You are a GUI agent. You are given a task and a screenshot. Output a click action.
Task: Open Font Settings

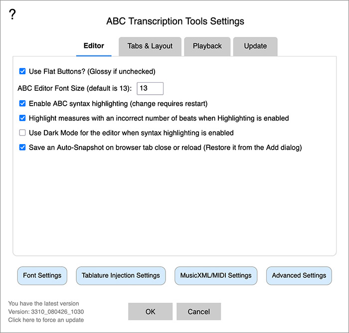pyautogui.click(x=42, y=276)
